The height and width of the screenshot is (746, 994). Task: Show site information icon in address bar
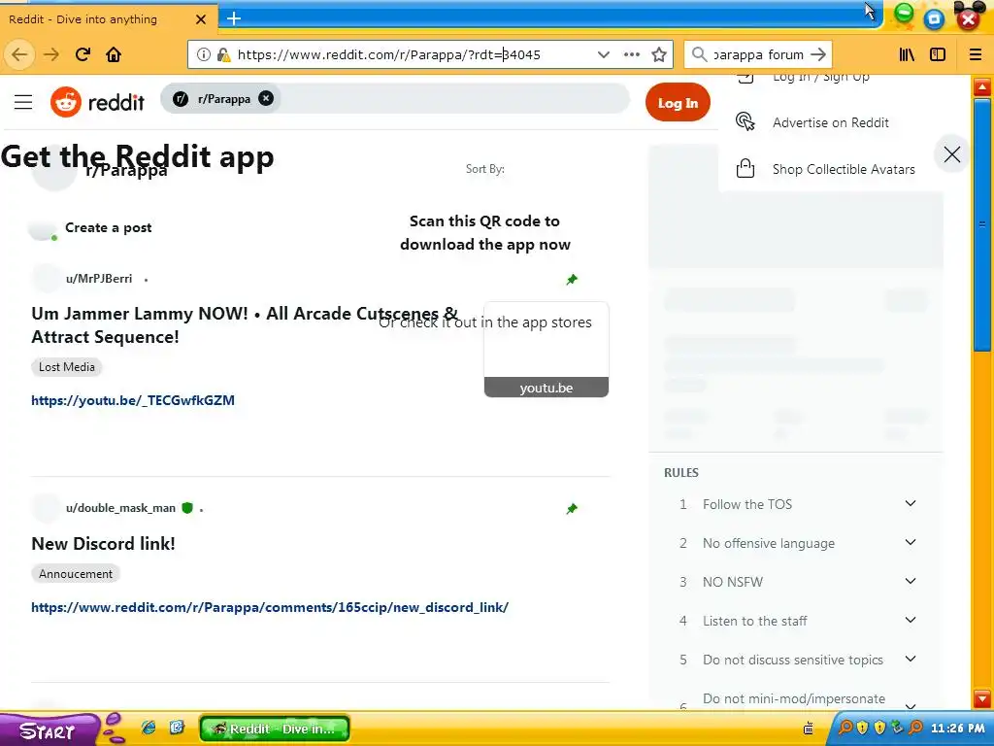coord(204,54)
